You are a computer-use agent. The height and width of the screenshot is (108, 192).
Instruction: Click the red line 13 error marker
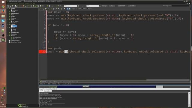click(x=43, y=52)
